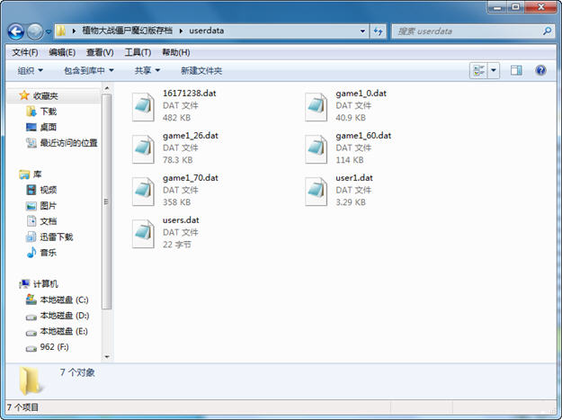The height and width of the screenshot is (420, 562).
Task: Open the 编辑(E) menu
Action: [62, 52]
